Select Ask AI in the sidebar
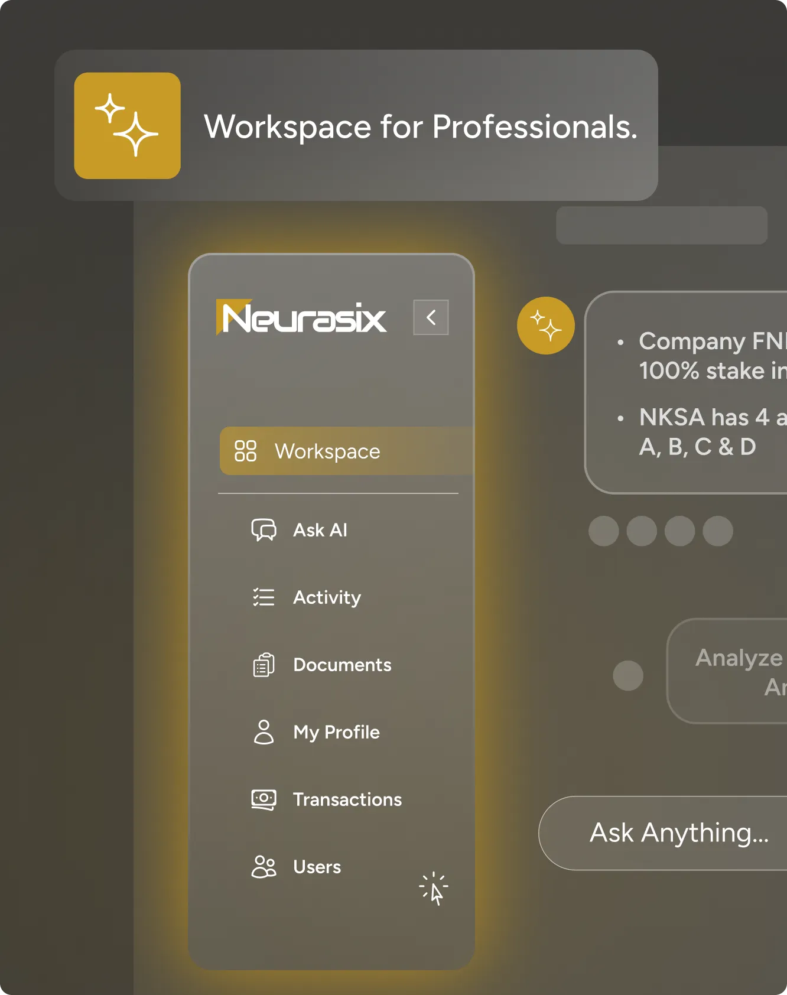787x995 pixels. click(x=320, y=530)
